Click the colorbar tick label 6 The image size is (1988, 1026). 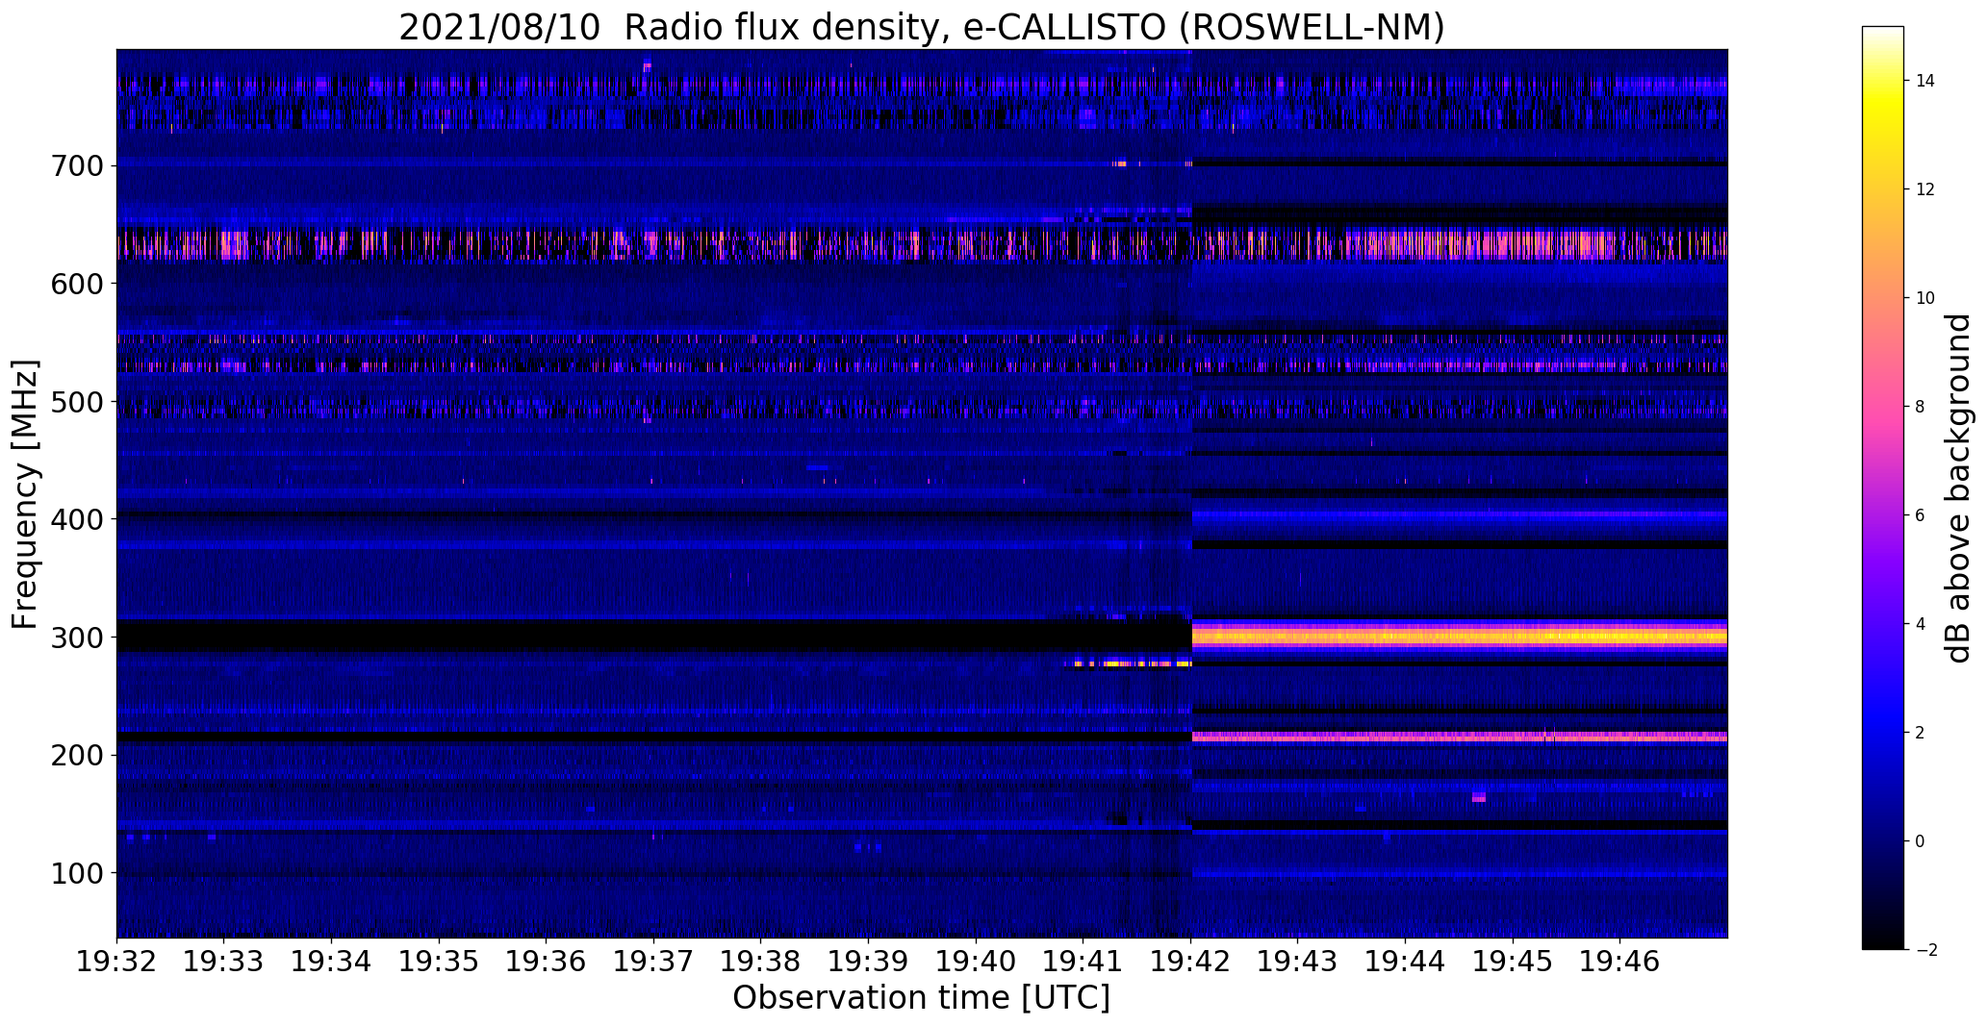pos(1921,515)
